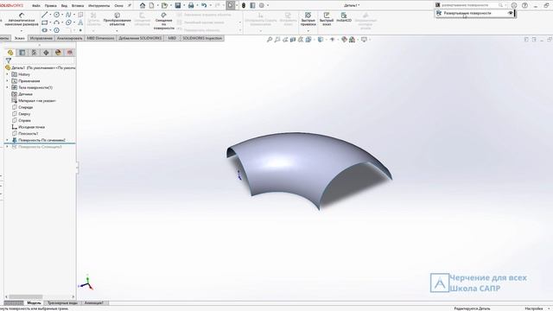The width and height of the screenshot is (553, 311).
Task: Open a file with the Open icon
Action: [x=164, y=5]
